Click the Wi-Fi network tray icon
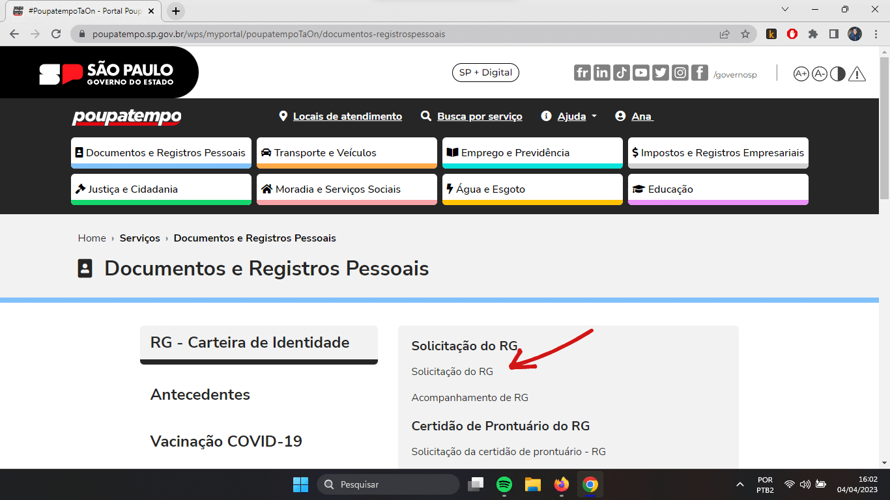The image size is (890, 500). tap(790, 484)
